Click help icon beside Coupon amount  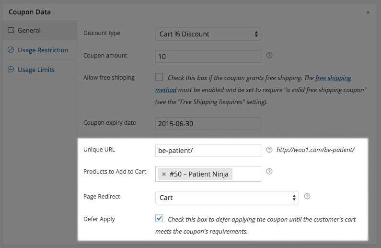pos(269,56)
